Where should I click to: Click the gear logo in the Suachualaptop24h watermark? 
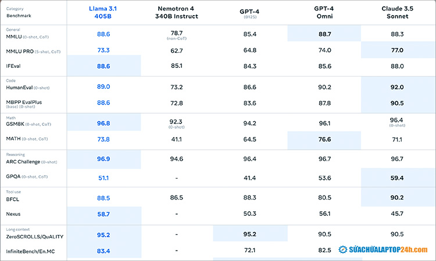pyautogui.click(x=344, y=250)
